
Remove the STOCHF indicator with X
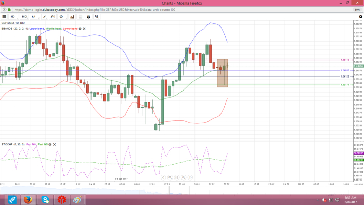[54, 145]
